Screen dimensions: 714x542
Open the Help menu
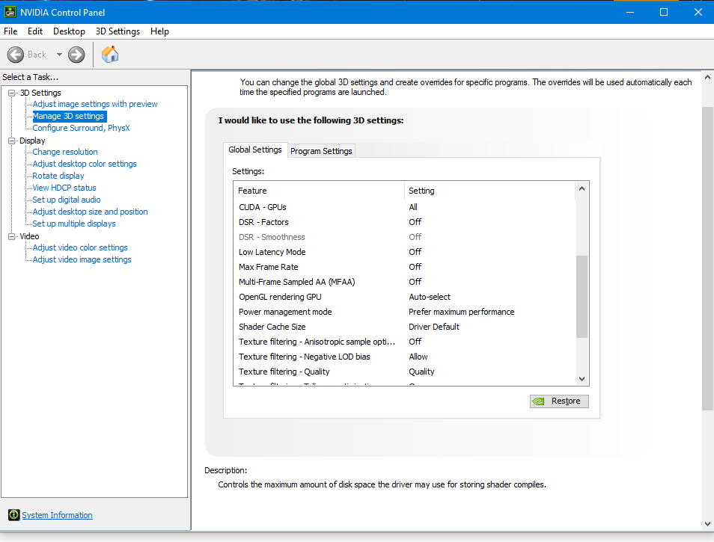160,31
